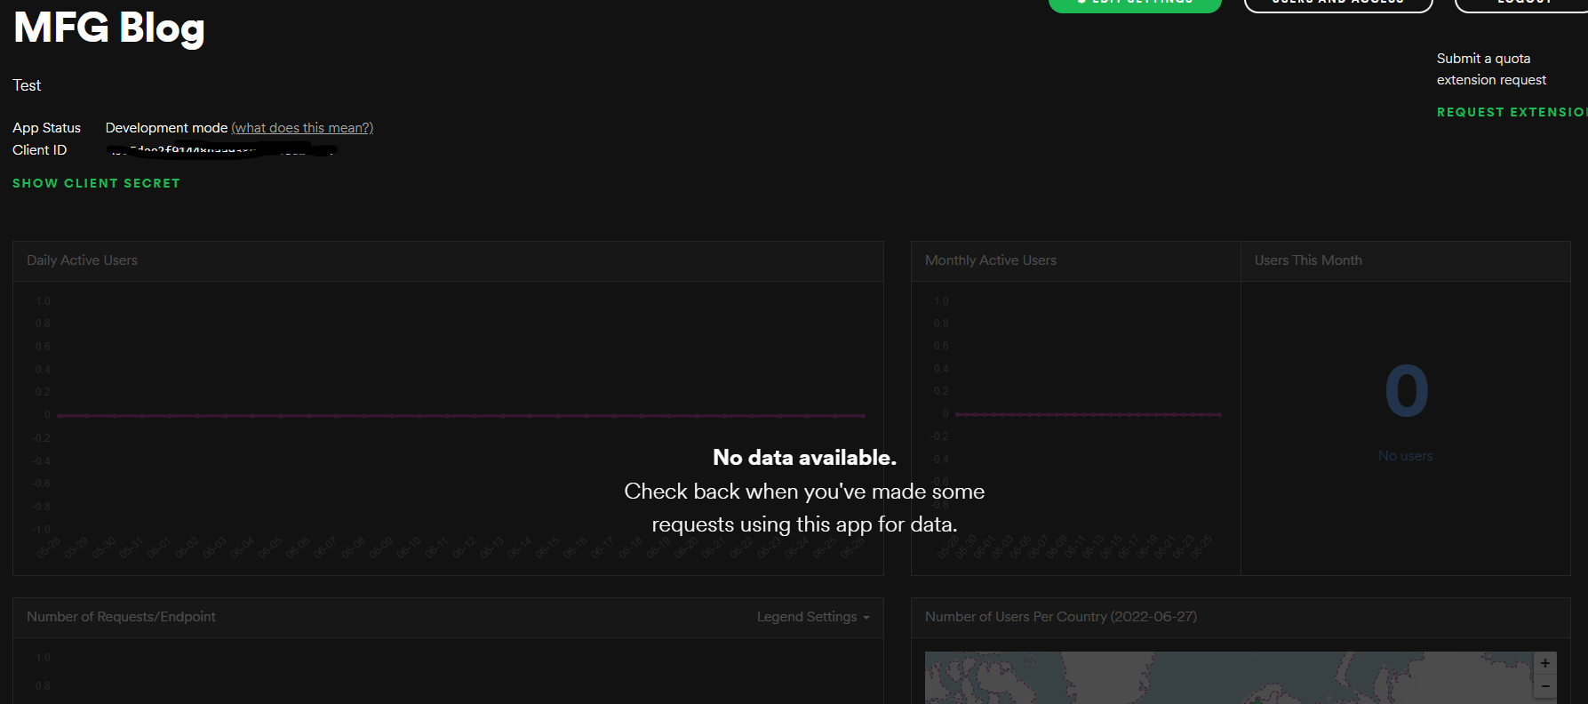
Task: Click 'Submit a quota extension request' text
Action: (x=1491, y=69)
